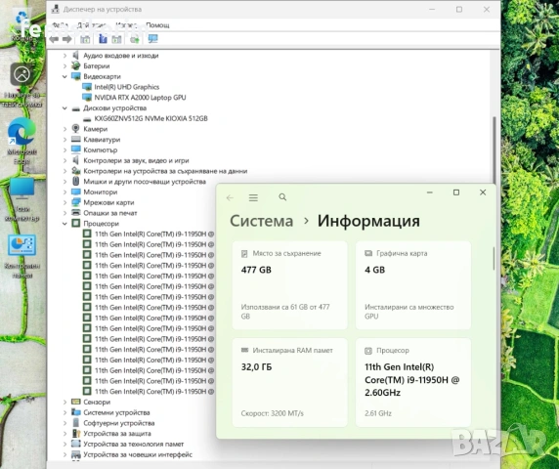Open the Help menu in Device Manager

[x=157, y=25]
